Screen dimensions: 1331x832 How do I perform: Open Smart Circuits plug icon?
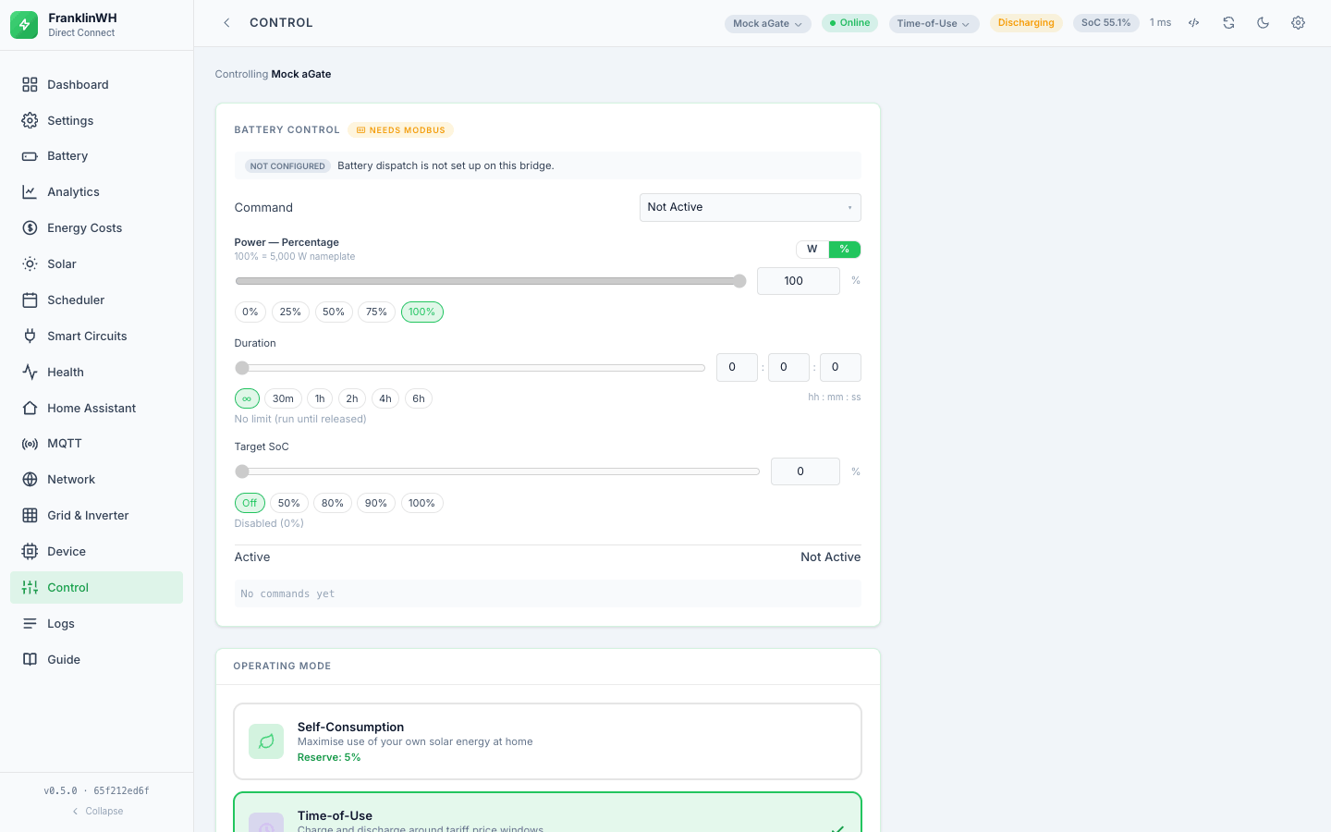click(x=30, y=336)
